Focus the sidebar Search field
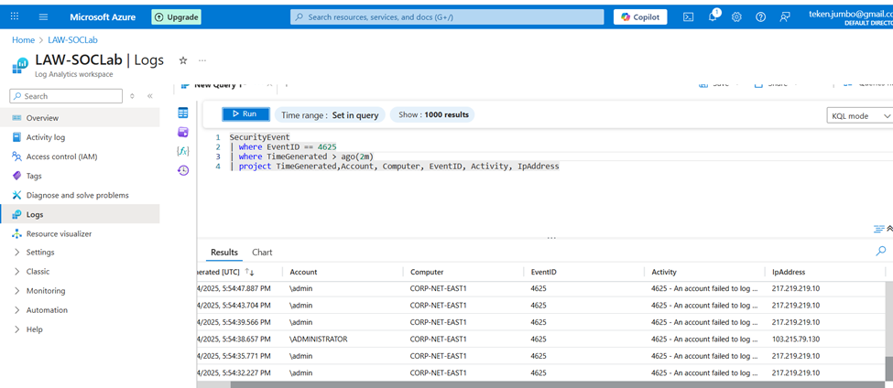Image resolution: width=893 pixels, height=388 pixels. pos(66,96)
